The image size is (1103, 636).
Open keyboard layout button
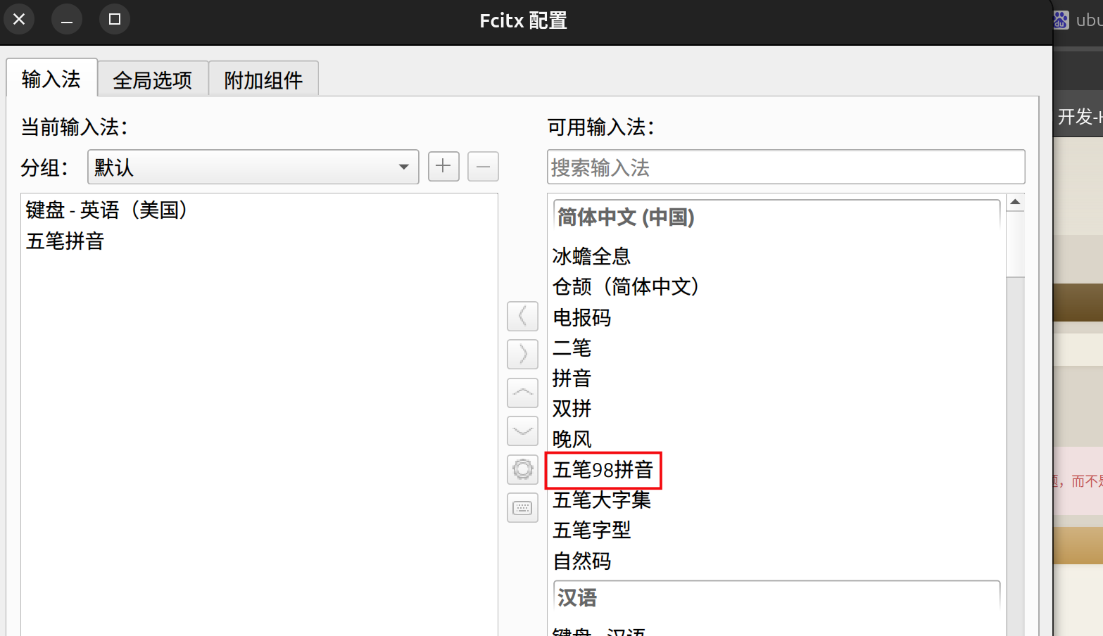(522, 507)
